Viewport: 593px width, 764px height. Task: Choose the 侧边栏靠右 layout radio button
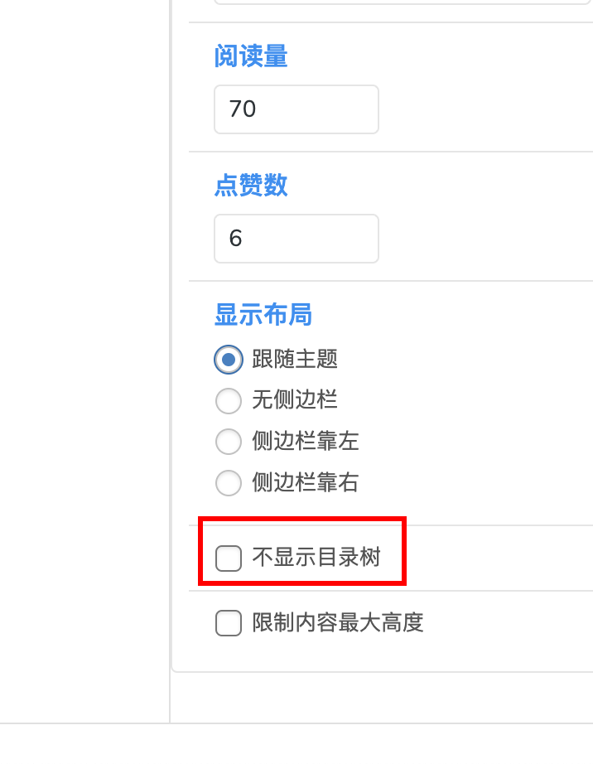(x=229, y=482)
